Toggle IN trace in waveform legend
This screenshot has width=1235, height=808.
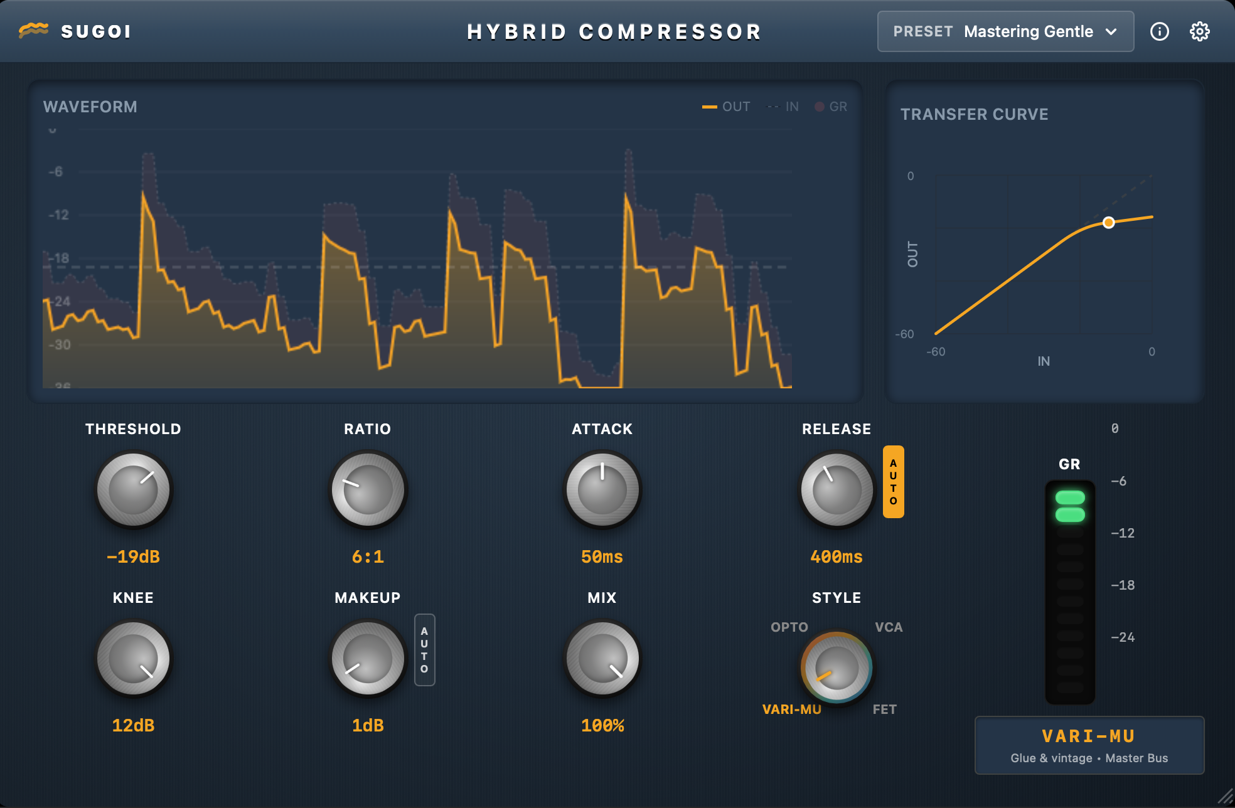pyautogui.click(x=784, y=107)
